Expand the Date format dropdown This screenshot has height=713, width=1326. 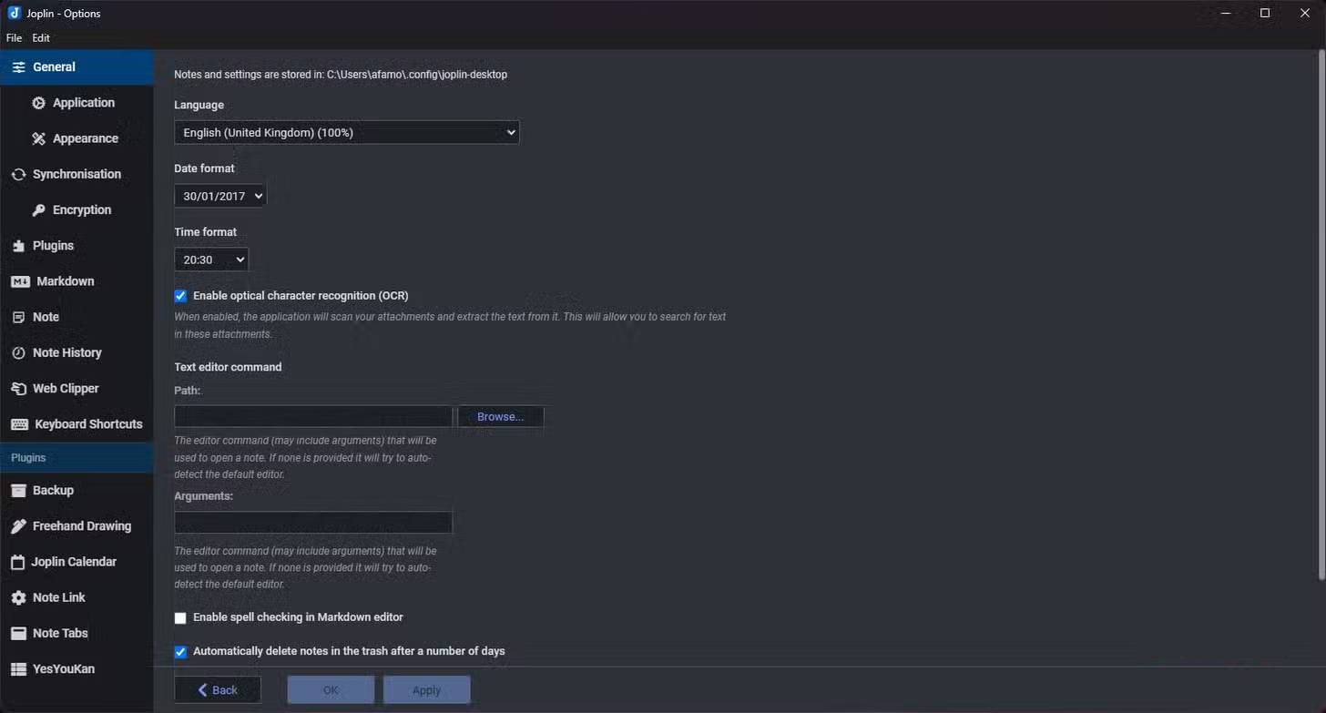pyautogui.click(x=219, y=196)
